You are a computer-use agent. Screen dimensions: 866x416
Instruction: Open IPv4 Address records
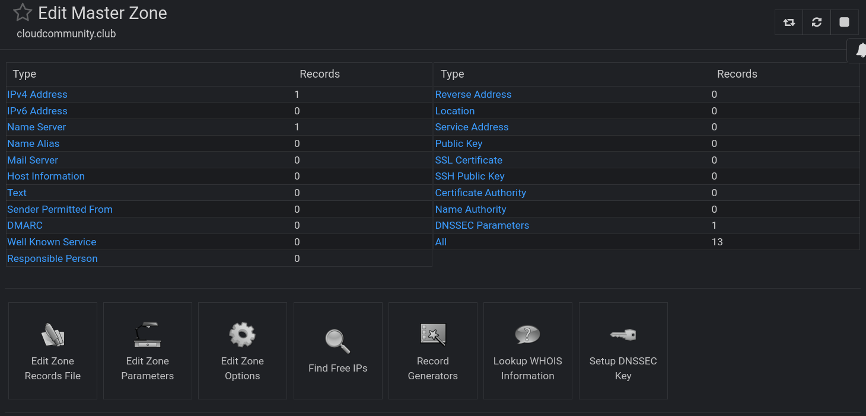[x=37, y=94]
